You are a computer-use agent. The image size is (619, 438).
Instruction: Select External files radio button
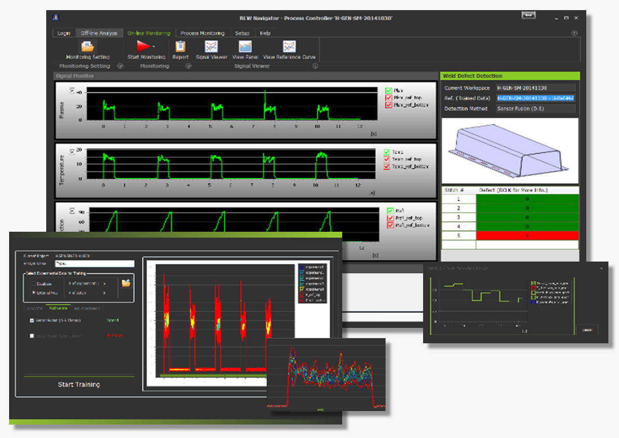click(x=33, y=292)
